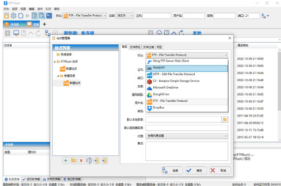Open the 帮助 menu
This screenshot has height=186, width=281.
tap(57, 9)
